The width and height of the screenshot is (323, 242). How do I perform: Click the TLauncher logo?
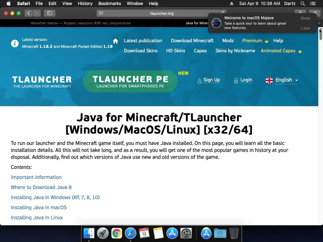(x=42, y=82)
